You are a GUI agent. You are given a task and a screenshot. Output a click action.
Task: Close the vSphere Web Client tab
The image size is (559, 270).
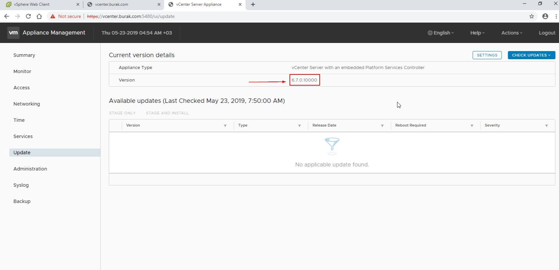pyautogui.click(x=78, y=4)
